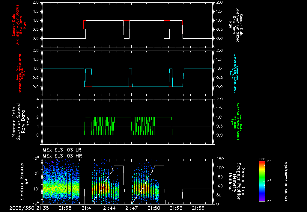Click the MEx ELS-03 HR label
307x212 pixels.
62,156
